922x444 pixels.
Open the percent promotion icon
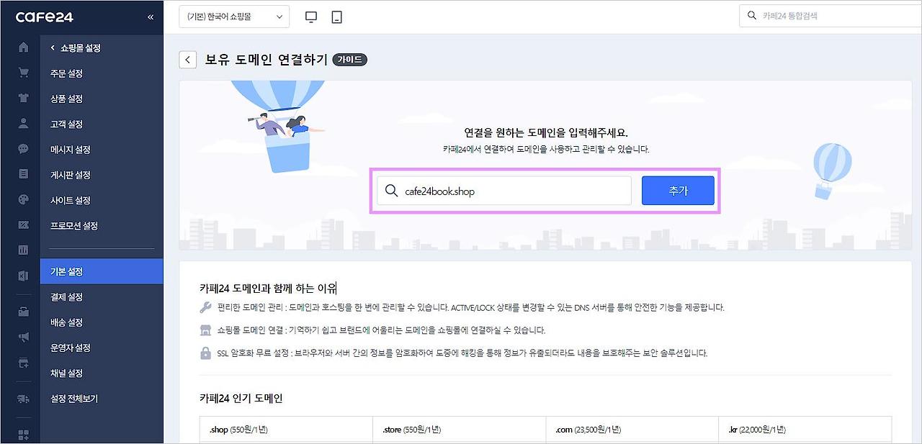(24, 225)
